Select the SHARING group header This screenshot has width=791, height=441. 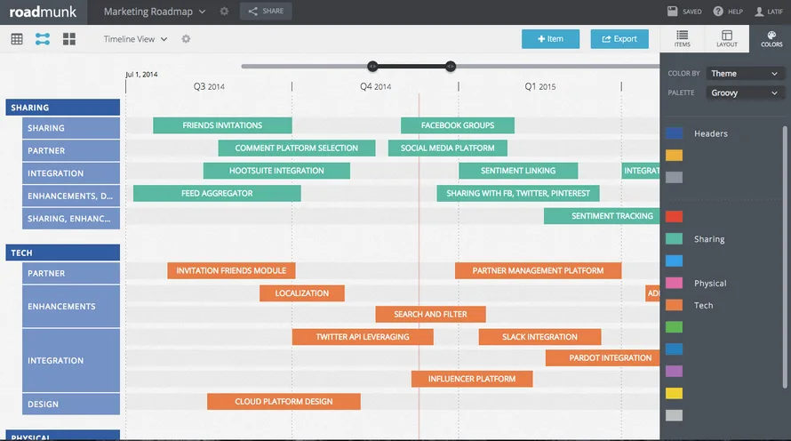point(62,108)
